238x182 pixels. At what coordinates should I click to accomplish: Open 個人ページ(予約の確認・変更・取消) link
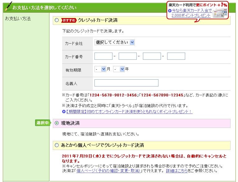[x=108, y=171]
